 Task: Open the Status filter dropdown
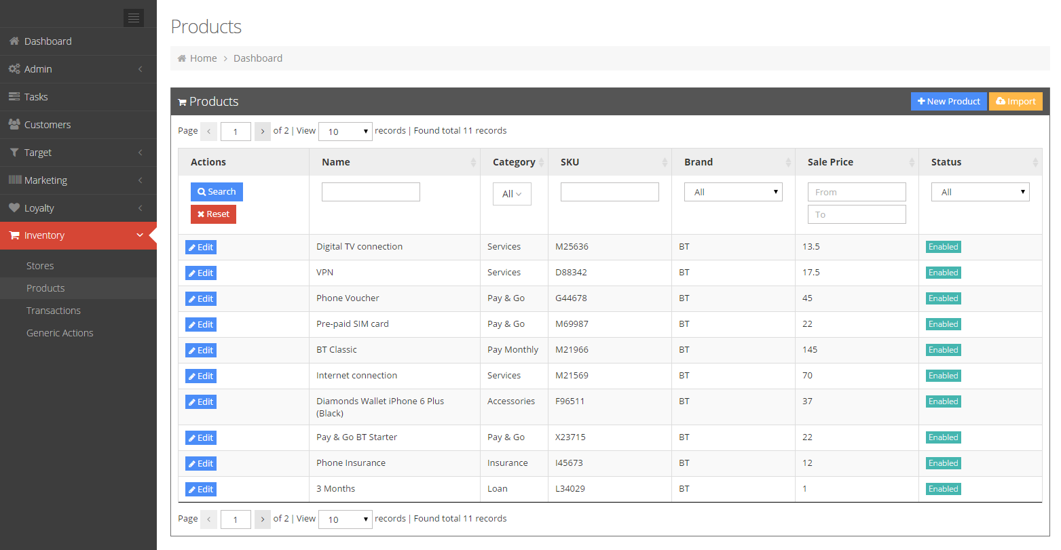click(980, 192)
